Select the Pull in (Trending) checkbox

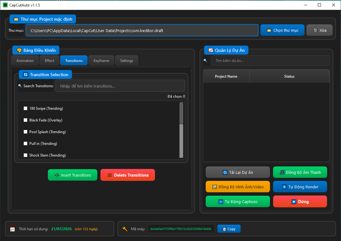[x=25, y=143]
